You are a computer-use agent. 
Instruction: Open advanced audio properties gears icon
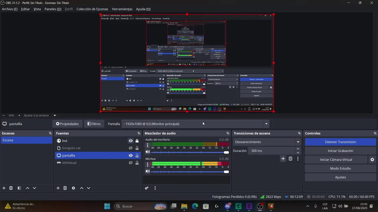coord(147,188)
